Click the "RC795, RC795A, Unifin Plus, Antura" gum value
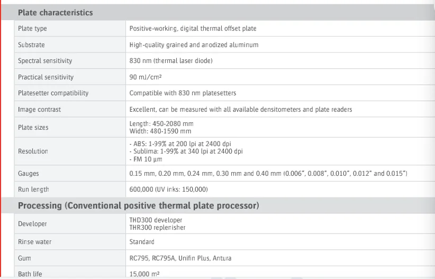The image size is (435, 279). [x=180, y=258]
